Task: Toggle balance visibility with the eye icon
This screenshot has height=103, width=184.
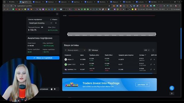Action: click(42, 27)
